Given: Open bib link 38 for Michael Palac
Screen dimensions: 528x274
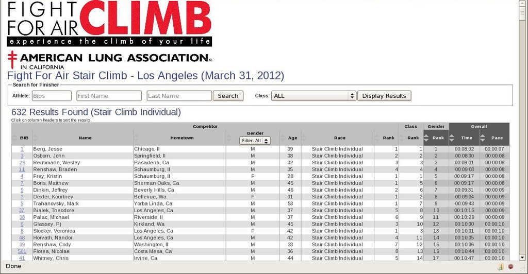Looking at the screenshot, I should pos(22,217).
